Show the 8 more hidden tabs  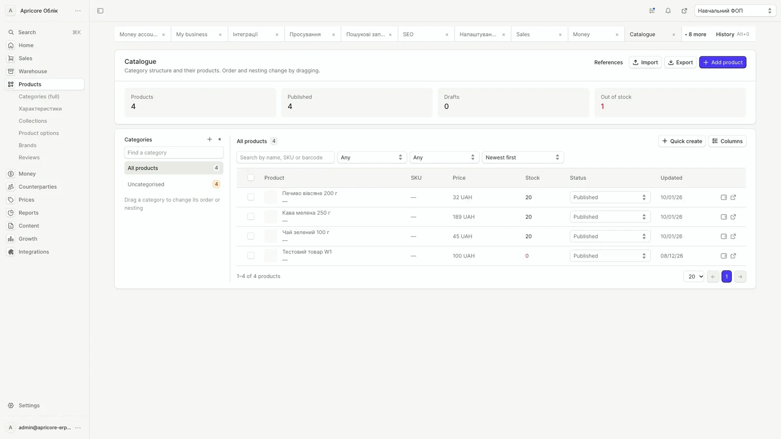[696, 35]
